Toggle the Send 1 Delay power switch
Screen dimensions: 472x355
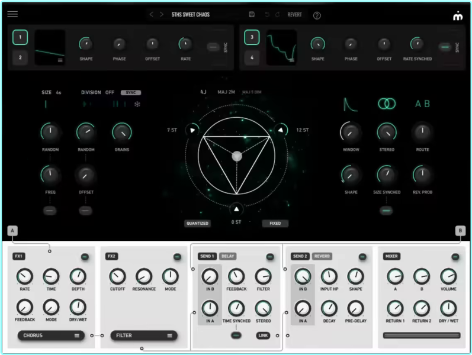pyautogui.click(x=270, y=257)
